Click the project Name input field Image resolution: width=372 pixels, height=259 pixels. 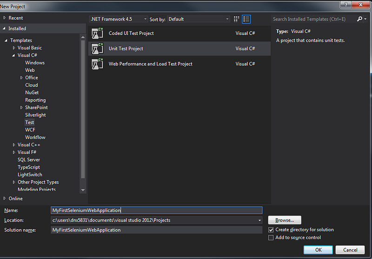[157, 210]
